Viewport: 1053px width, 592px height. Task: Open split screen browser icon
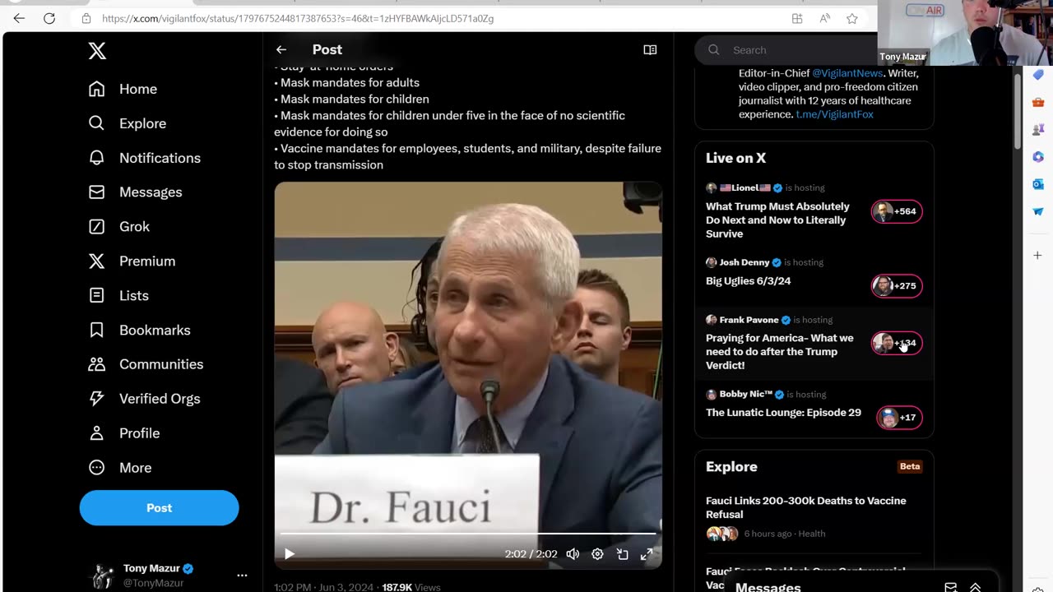[796, 18]
